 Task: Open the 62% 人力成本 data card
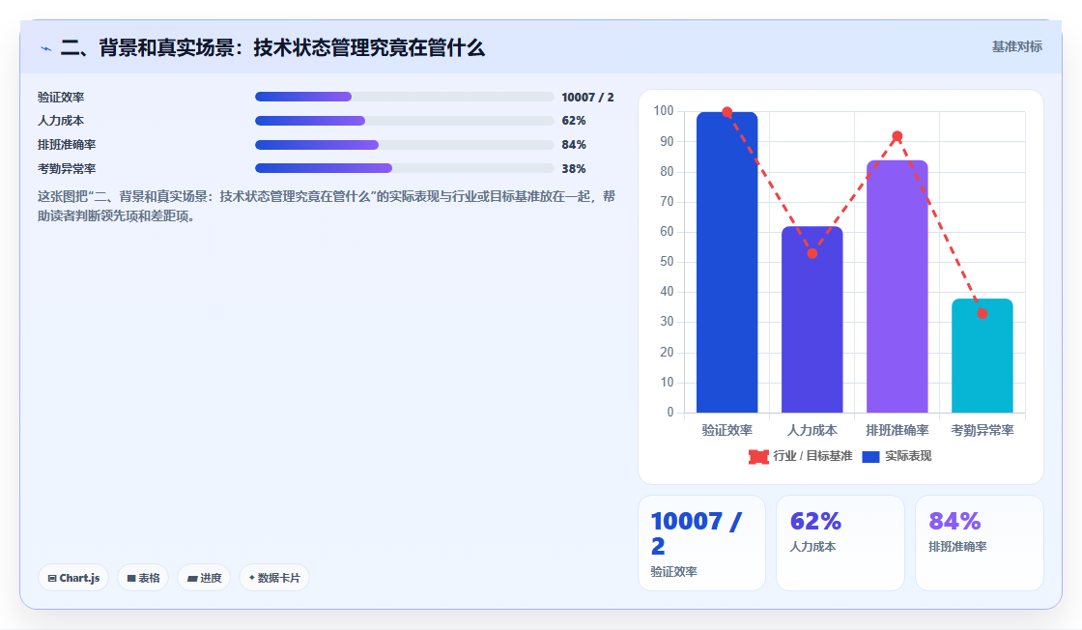pyautogui.click(x=840, y=543)
